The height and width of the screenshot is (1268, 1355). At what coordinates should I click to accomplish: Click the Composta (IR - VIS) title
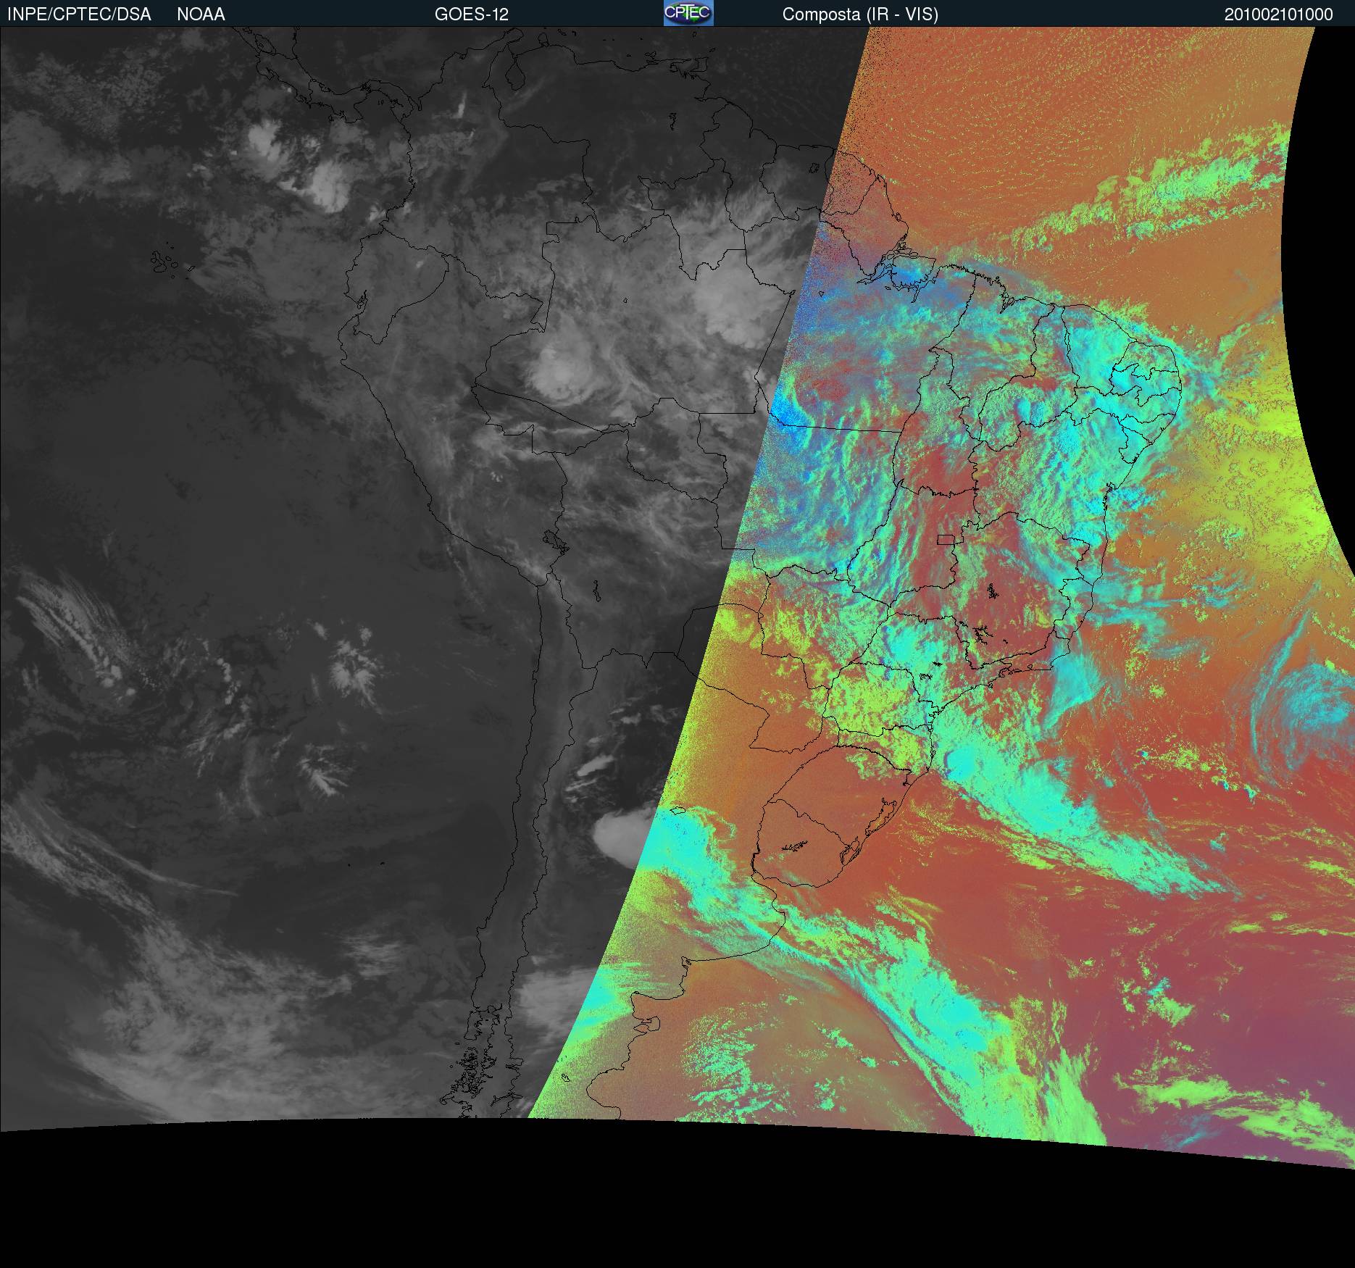pyautogui.click(x=860, y=14)
